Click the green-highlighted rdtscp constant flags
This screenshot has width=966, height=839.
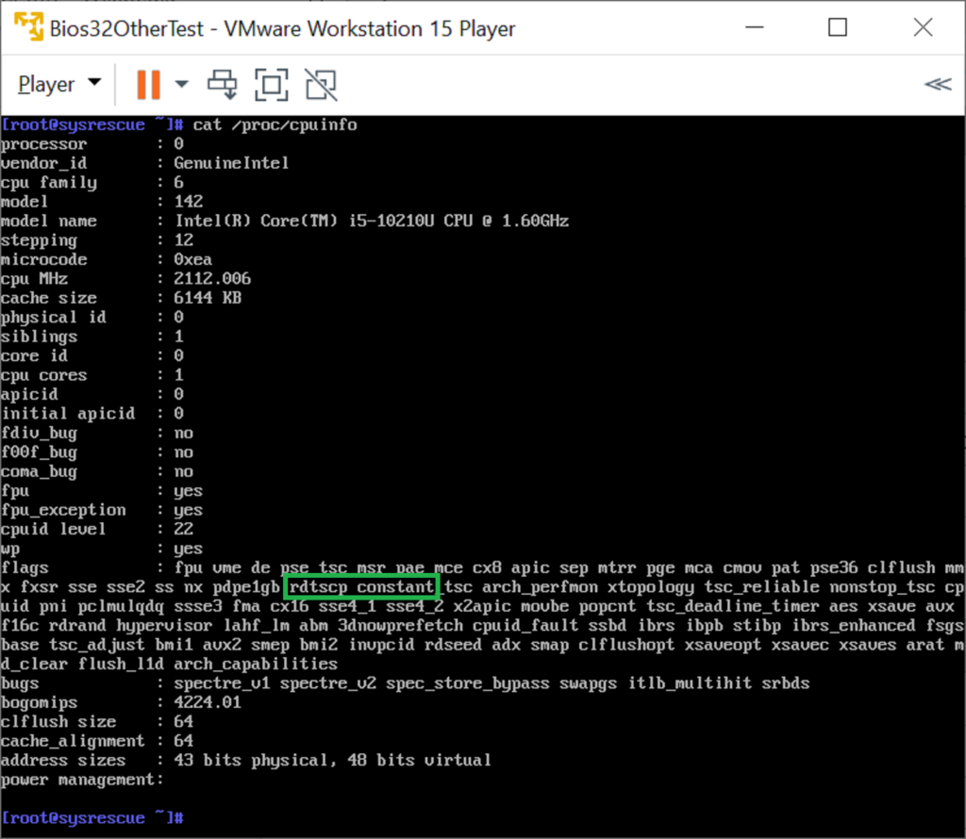[x=361, y=587]
